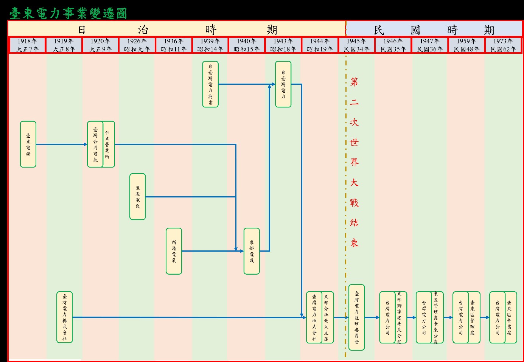Select the 1944年 昭和19年 year cell
524x362 pixels.
coord(320,45)
